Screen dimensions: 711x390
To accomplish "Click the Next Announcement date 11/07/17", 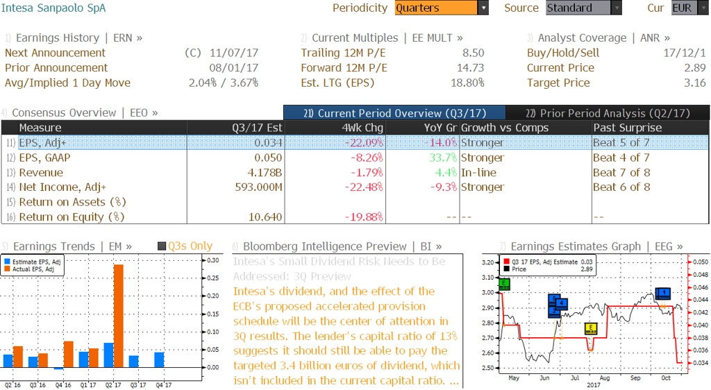I will coord(234,53).
